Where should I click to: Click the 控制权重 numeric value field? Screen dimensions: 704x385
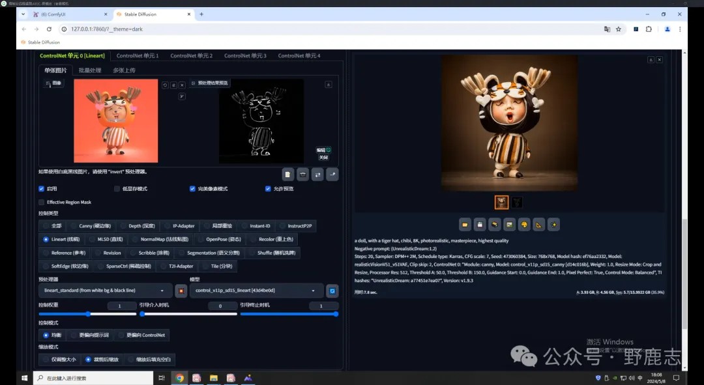point(122,306)
